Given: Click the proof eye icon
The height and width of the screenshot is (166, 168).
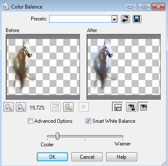Looking at the screenshot, I should (143, 107).
